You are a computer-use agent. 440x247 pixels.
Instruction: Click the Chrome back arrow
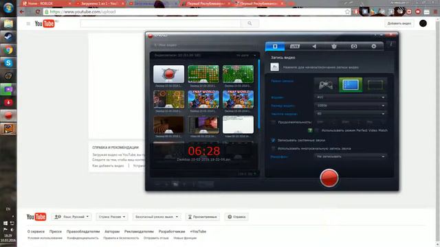pyautogui.click(x=22, y=12)
